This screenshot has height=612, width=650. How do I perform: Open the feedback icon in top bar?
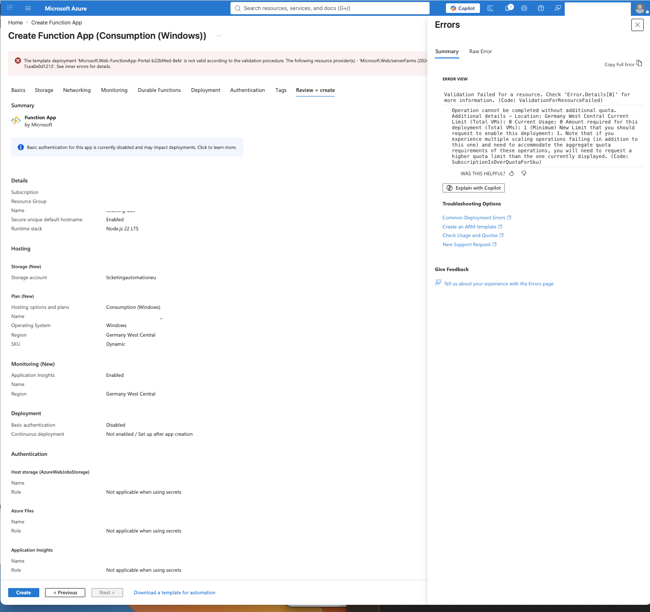(x=558, y=8)
